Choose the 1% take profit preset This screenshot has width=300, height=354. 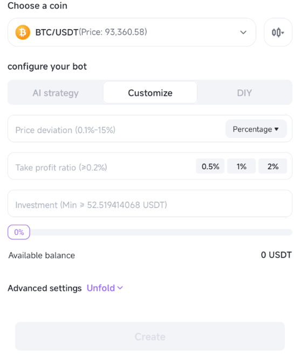[241, 166]
